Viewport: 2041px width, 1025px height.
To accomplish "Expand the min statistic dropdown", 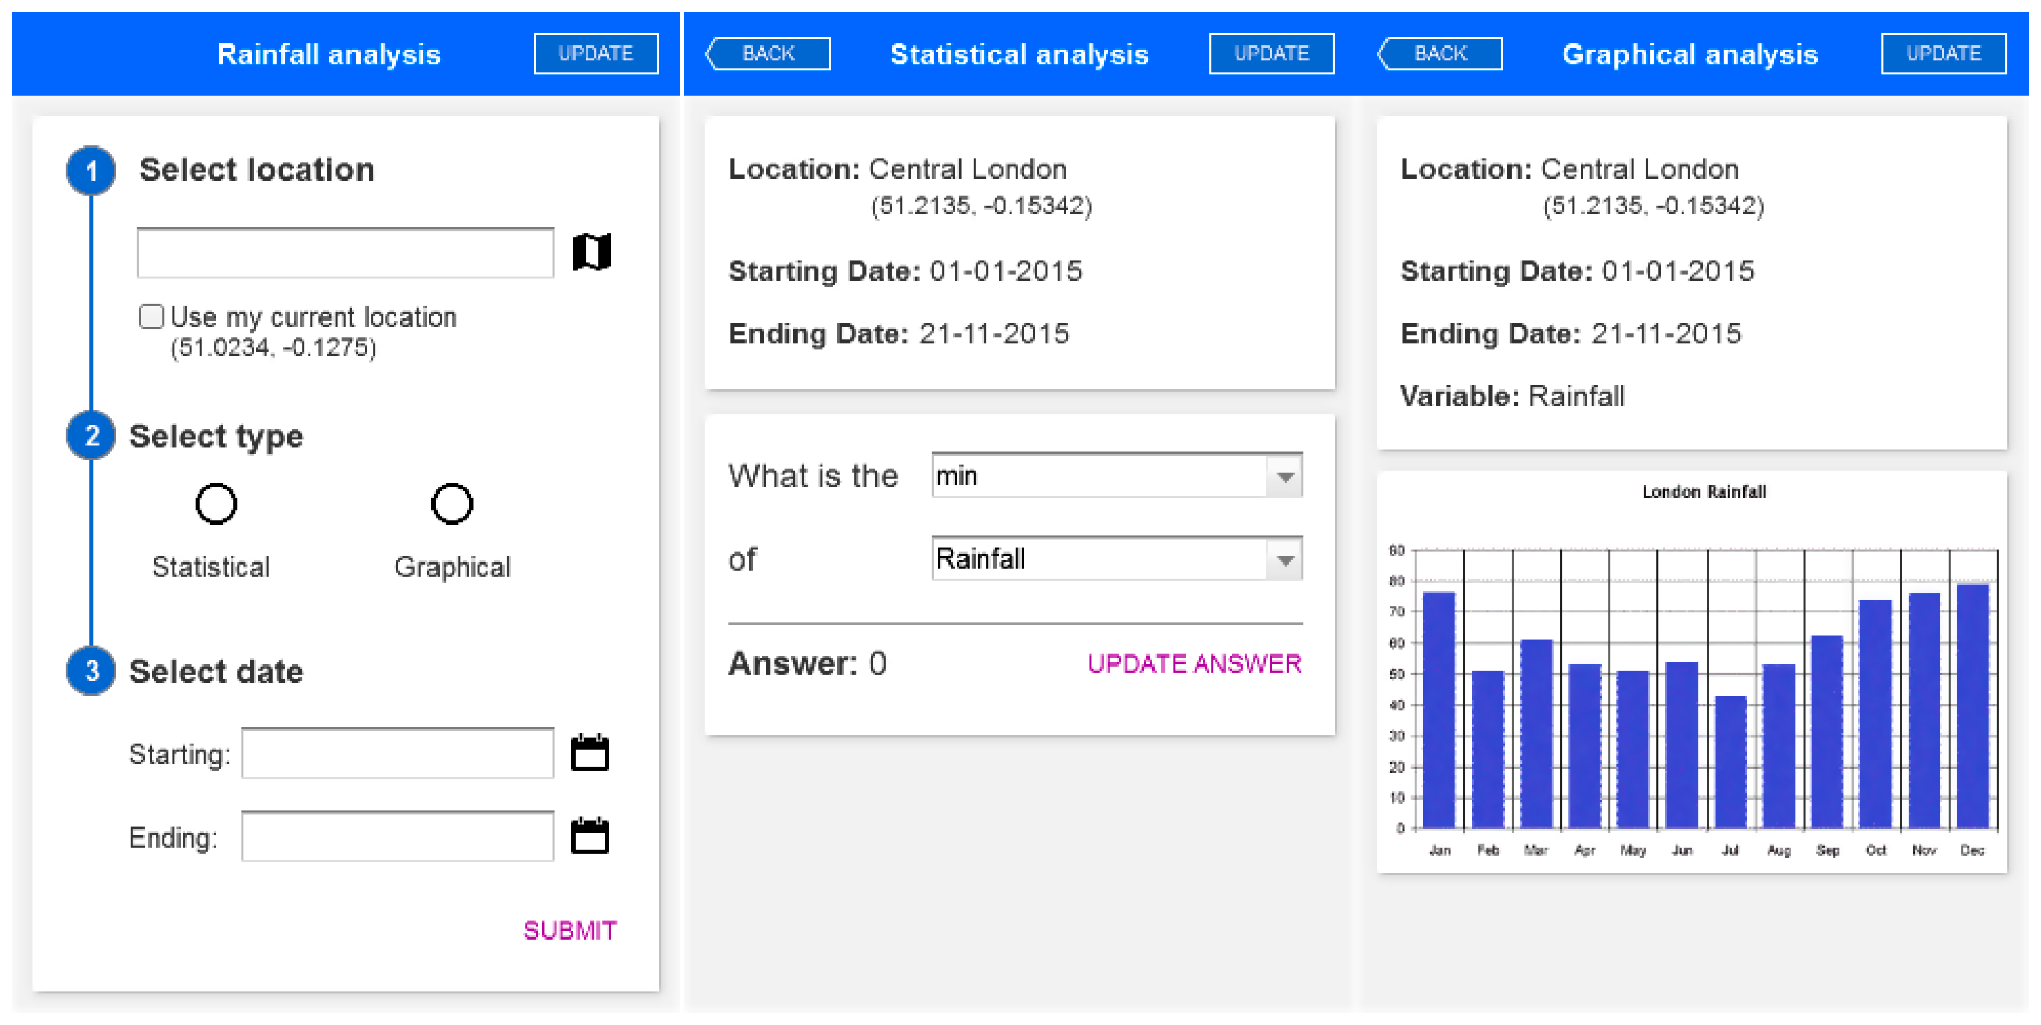I will 1284,476.
